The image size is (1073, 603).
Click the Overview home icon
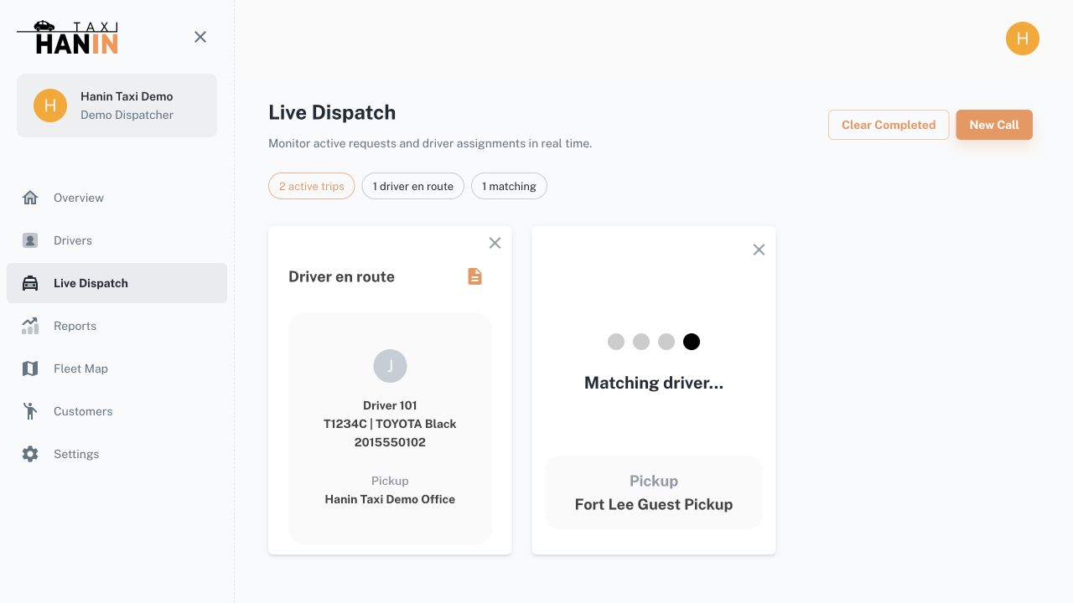click(x=30, y=198)
